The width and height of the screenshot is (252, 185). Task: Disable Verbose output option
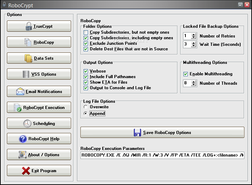point(86,71)
